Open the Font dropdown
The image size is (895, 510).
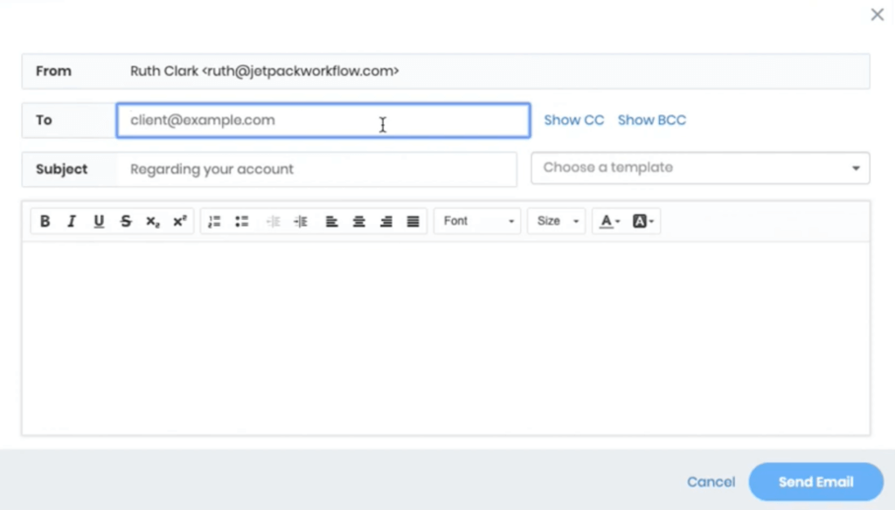point(478,222)
